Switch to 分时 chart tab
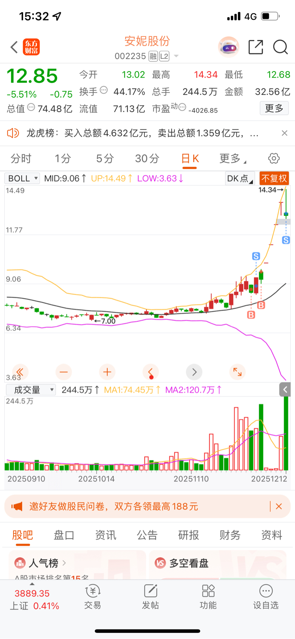 (21, 158)
